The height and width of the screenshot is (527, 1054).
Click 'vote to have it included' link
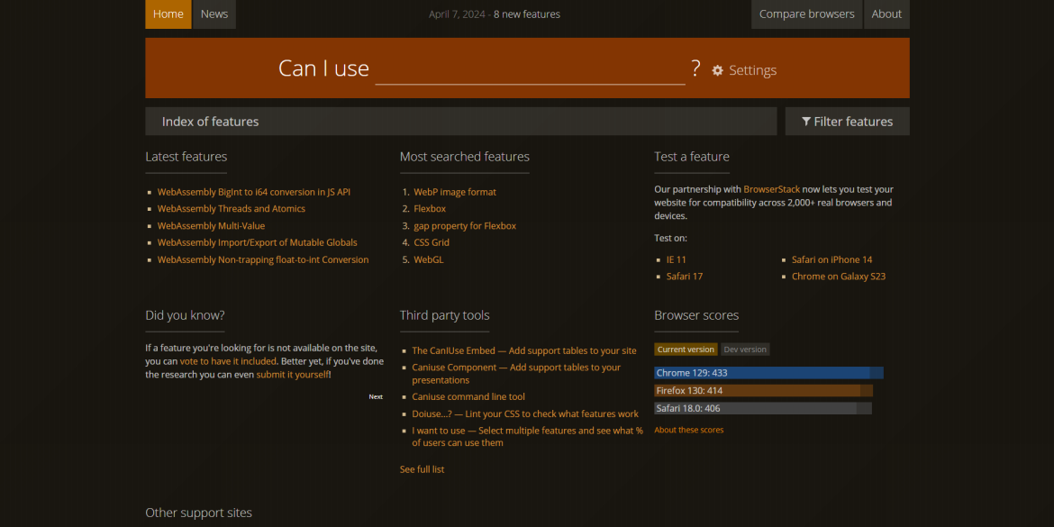point(228,361)
